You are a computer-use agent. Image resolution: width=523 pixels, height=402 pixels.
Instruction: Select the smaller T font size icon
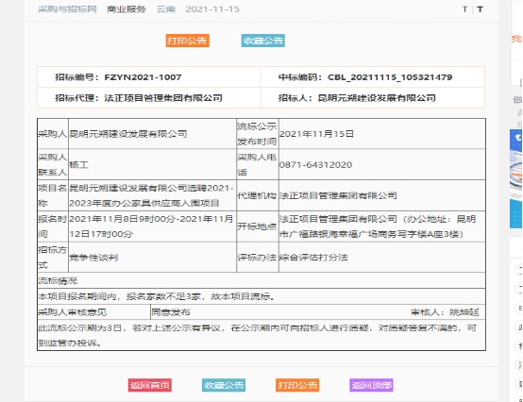[464, 9]
